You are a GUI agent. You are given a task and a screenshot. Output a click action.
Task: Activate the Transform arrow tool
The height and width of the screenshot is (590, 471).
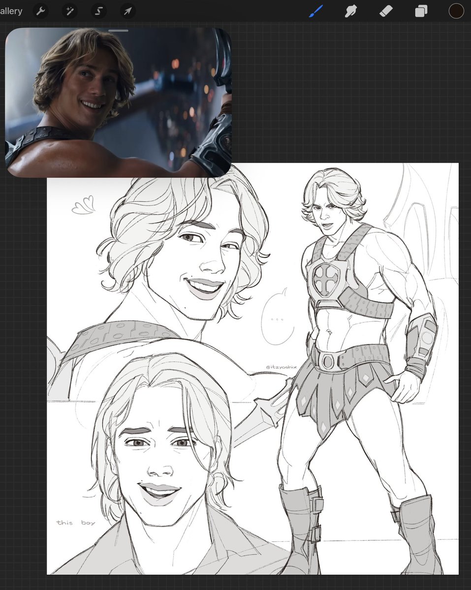[128, 11]
